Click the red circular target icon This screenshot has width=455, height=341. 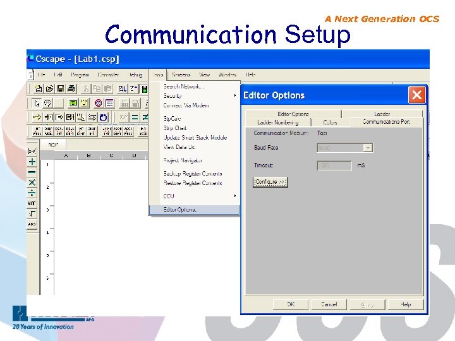point(99,103)
